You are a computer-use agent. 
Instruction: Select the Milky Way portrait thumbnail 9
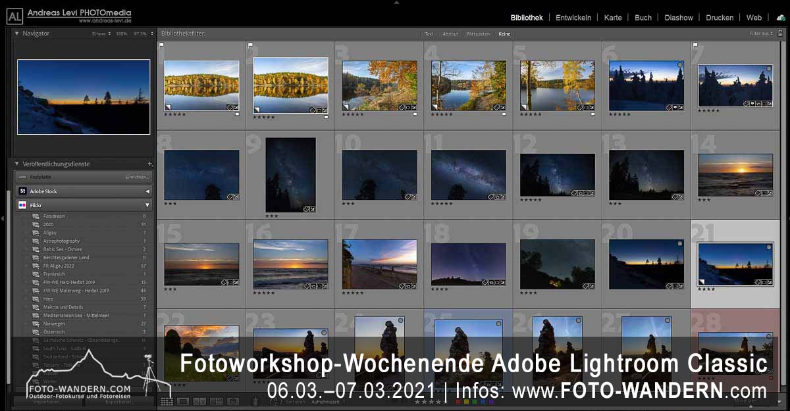(x=290, y=175)
